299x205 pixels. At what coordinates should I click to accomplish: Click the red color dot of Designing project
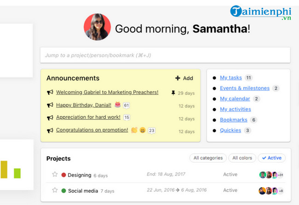point(63,175)
